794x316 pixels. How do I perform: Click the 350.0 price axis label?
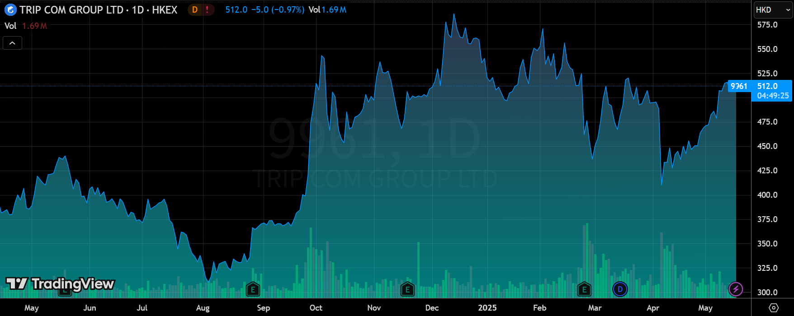(x=767, y=244)
